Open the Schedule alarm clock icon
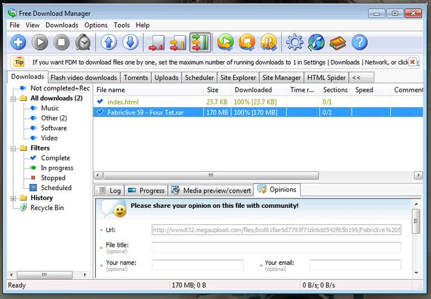 83,42
